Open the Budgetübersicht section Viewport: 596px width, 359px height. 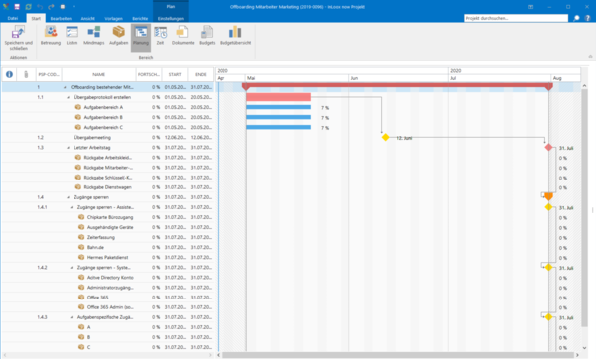tap(235, 36)
